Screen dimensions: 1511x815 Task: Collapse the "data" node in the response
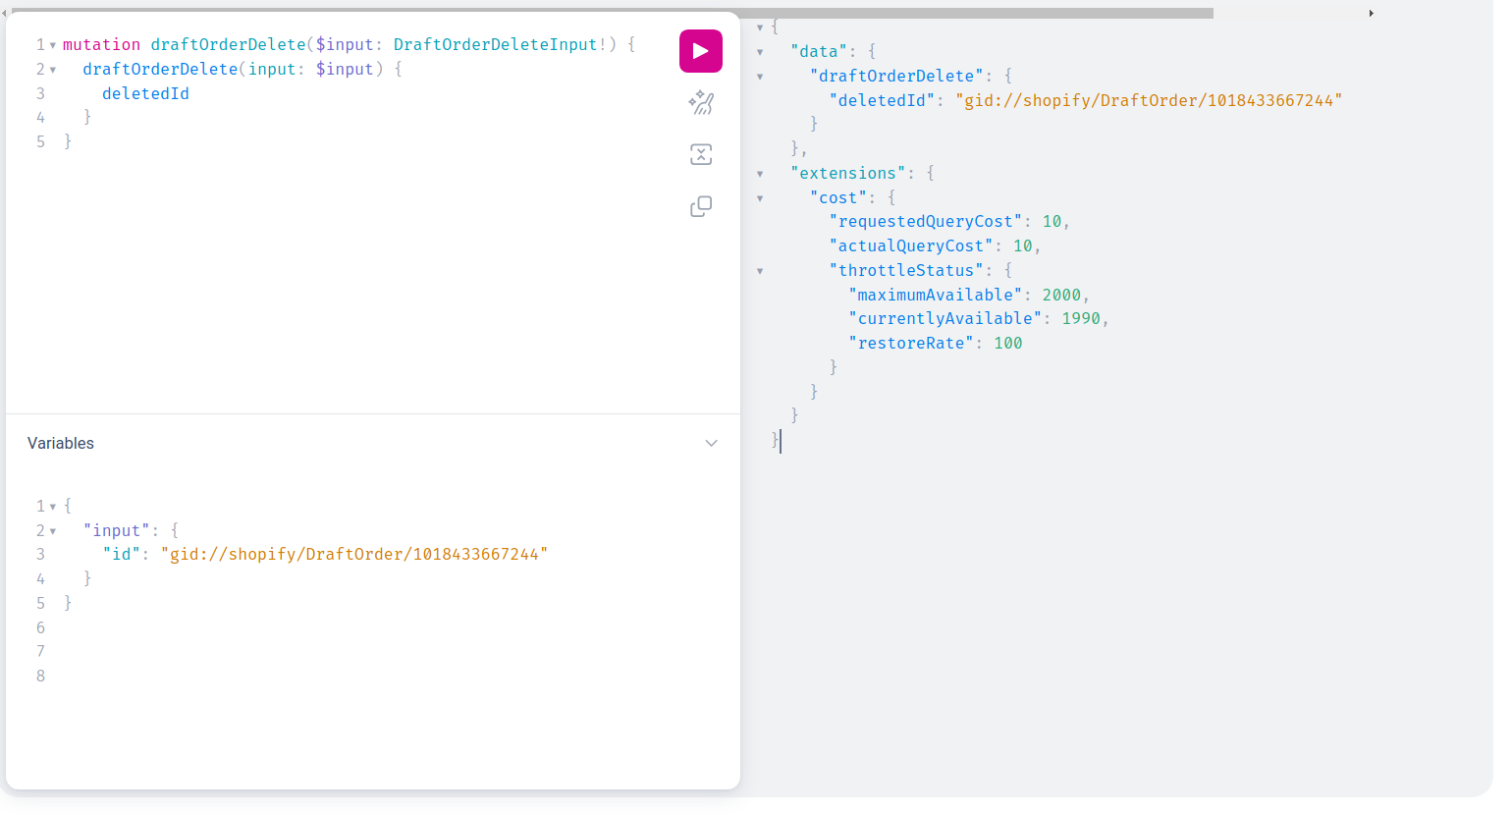(x=760, y=52)
